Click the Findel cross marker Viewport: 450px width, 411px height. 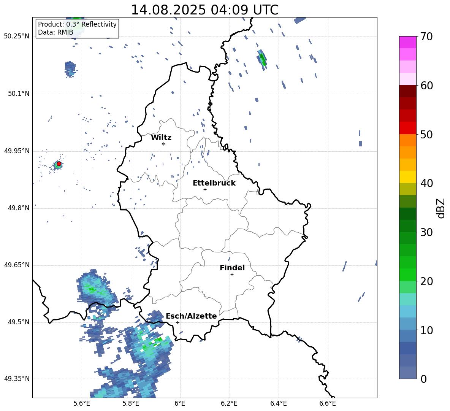coord(232,275)
